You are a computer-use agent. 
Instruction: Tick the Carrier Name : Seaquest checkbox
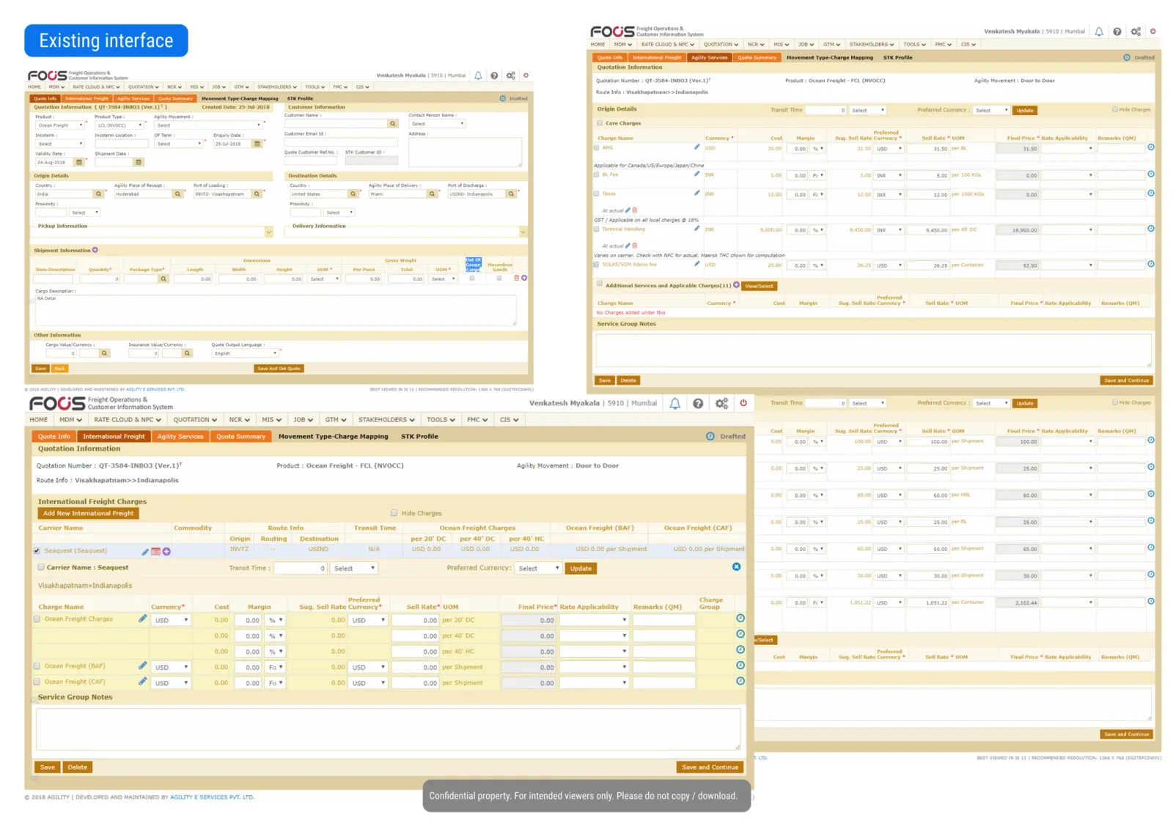(x=41, y=567)
